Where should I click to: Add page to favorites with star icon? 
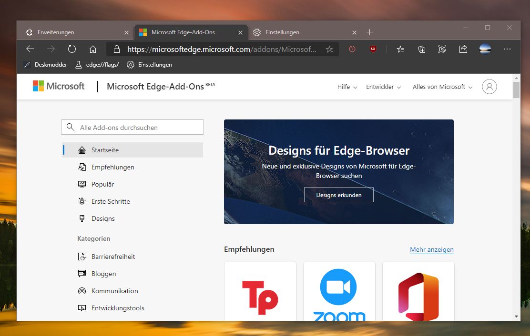(329, 49)
